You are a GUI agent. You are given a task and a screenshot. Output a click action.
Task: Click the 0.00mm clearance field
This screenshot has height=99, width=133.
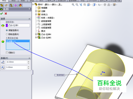pyautogui.click(x=16, y=67)
